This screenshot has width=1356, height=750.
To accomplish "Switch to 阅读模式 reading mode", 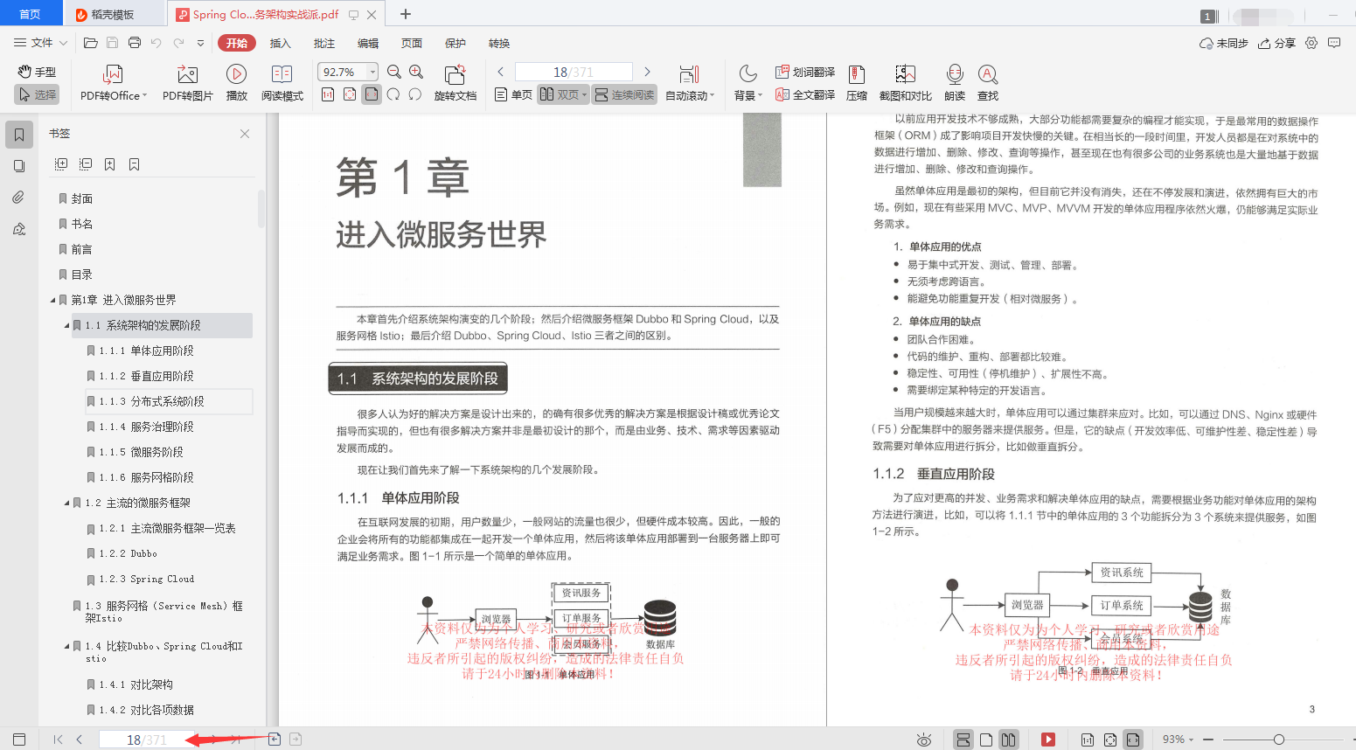I will tap(282, 83).
